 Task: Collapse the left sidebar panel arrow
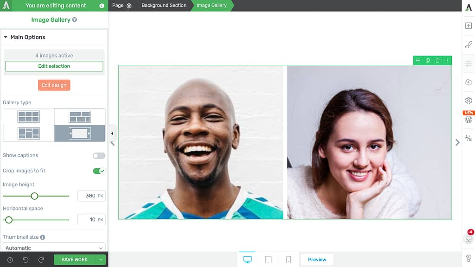pyautogui.click(x=112, y=133)
